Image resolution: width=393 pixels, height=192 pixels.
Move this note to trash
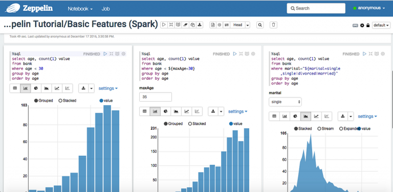pyautogui.click(x=273, y=25)
